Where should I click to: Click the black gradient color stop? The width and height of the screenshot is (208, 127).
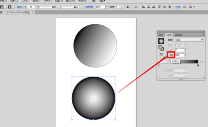tap(198, 65)
